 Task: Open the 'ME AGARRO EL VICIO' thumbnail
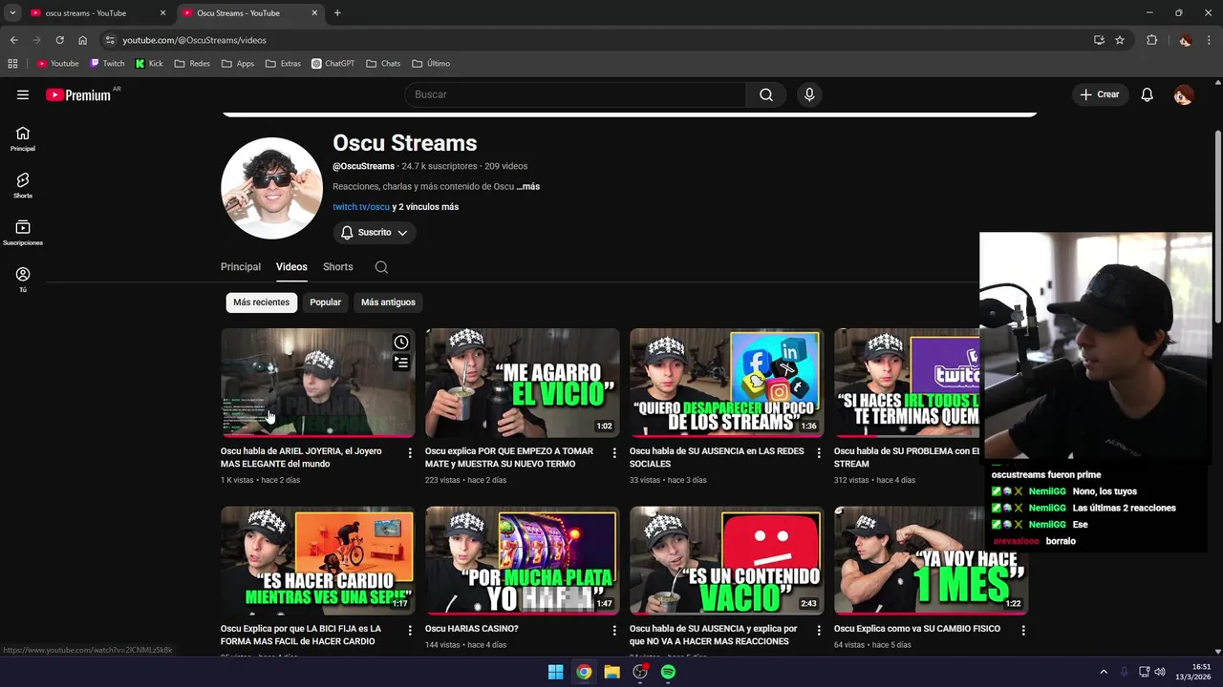point(523,383)
